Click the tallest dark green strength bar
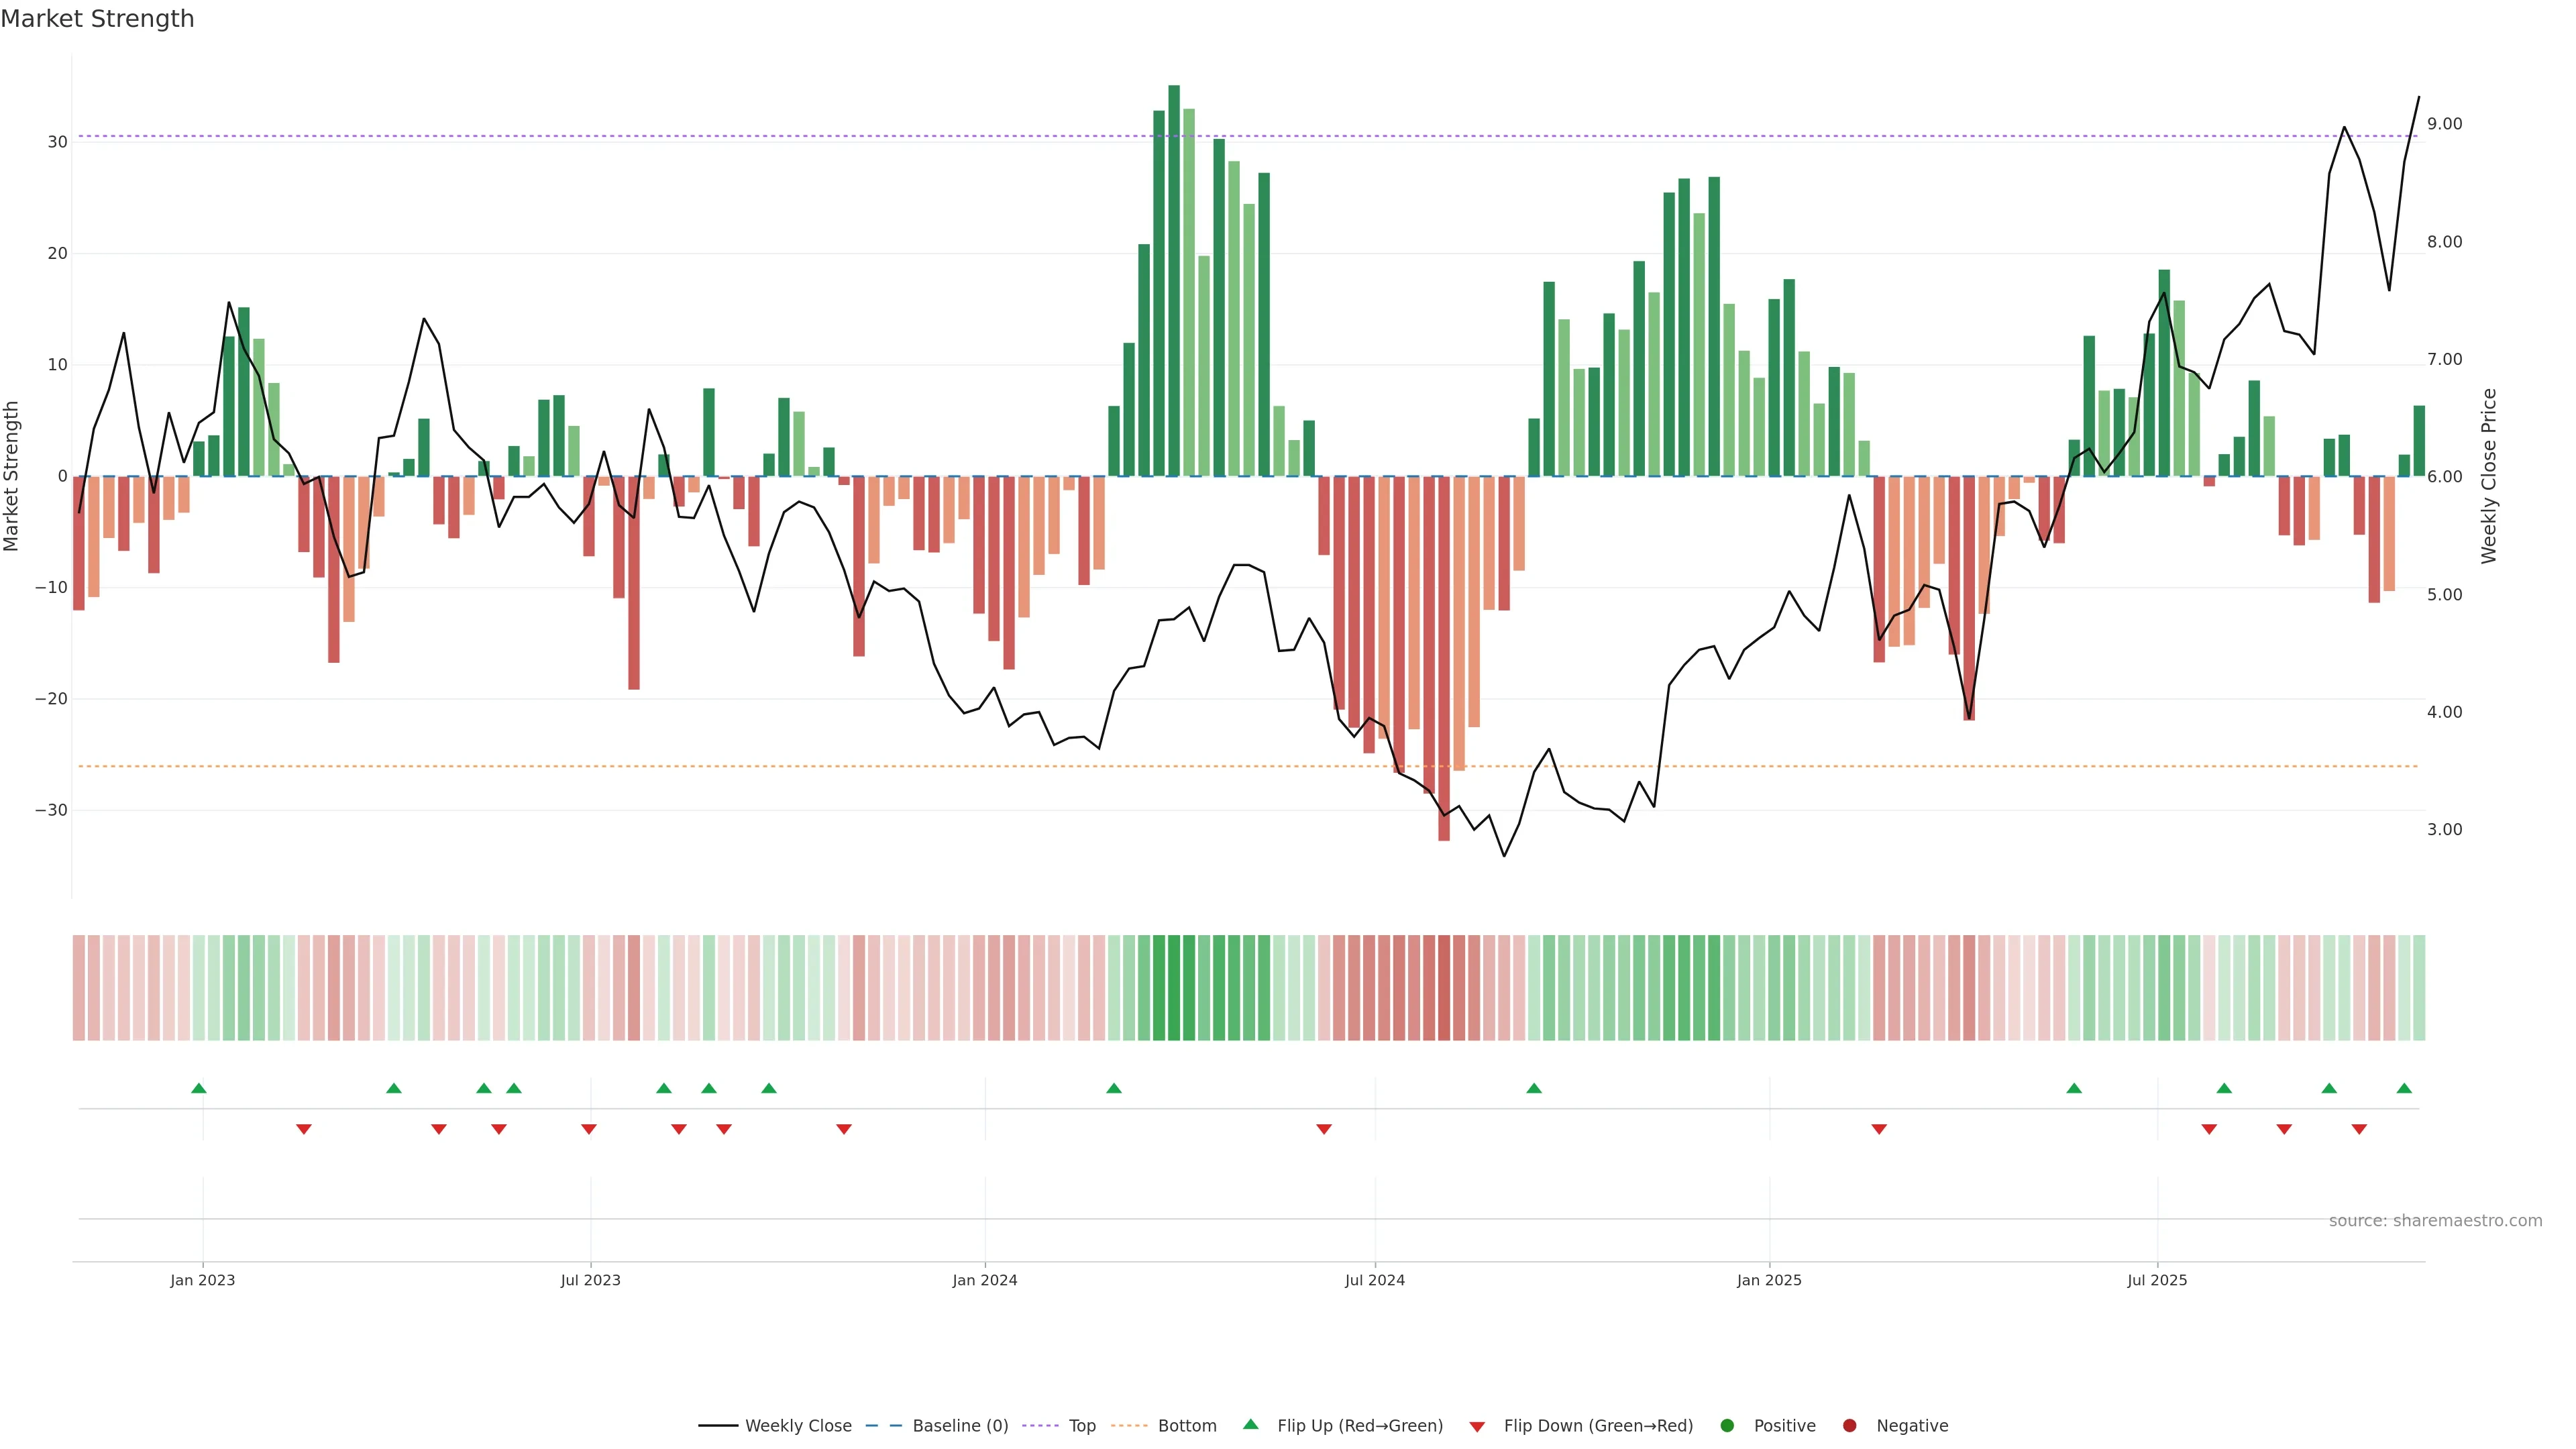 pyautogui.click(x=1174, y=280)
